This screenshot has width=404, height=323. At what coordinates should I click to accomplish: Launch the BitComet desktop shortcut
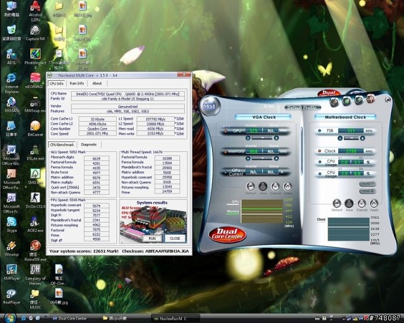35,129
